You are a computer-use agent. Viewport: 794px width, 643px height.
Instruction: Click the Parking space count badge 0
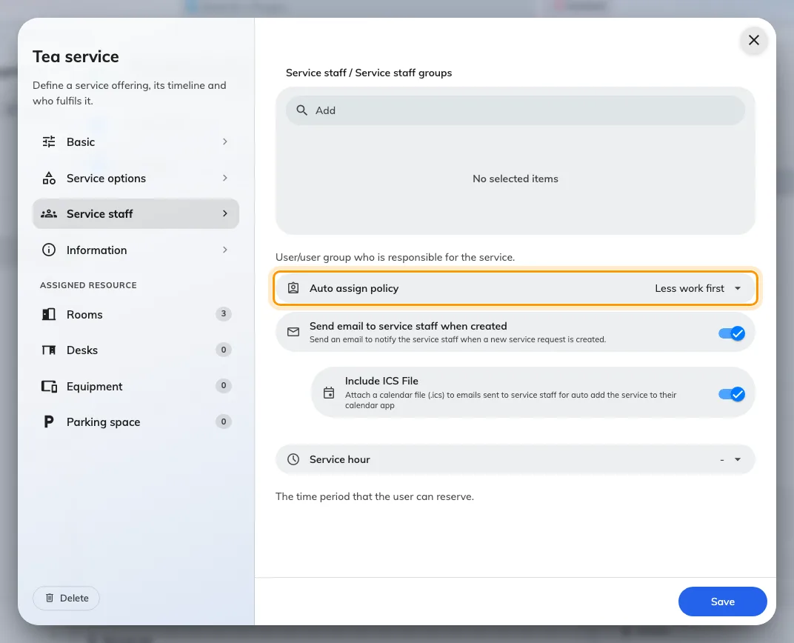pos(224,422)
